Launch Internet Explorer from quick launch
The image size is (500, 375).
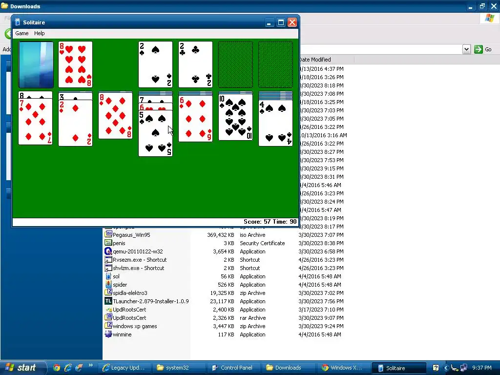68,368
